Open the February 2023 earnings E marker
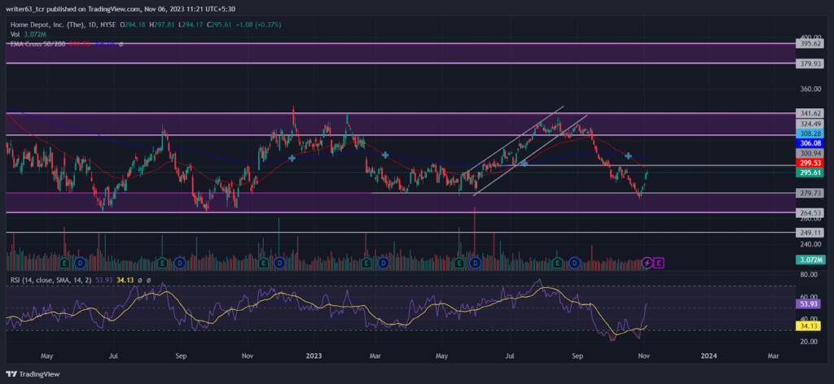834x384 pixels. tap(366, 263)
